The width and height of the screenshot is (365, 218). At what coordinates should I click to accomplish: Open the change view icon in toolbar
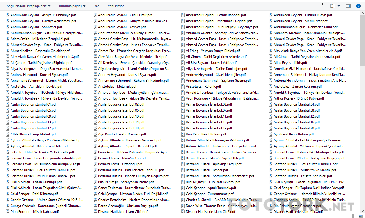pos(333,6)
